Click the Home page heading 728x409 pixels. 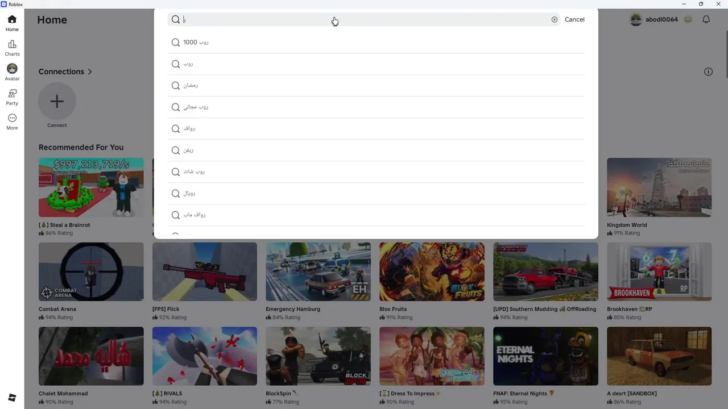52,20
